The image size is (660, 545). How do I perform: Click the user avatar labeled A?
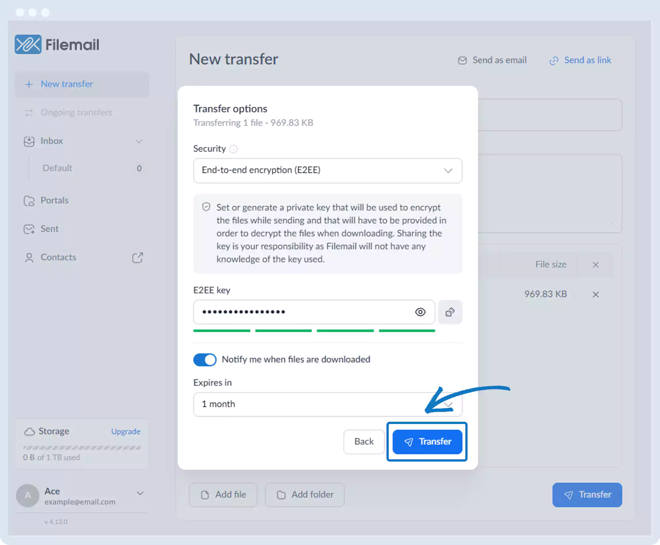pos(28,496)
